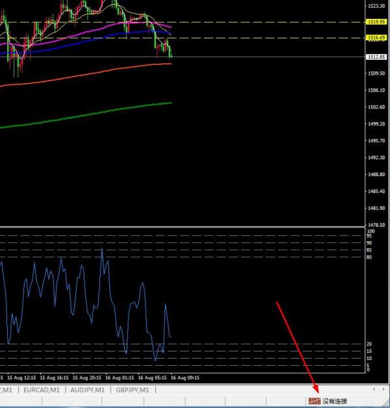Select the GBPJPY,M1 chart tab
Image resolution: width=390 pixels, height=408 pixels.
(x=133, y=390)
